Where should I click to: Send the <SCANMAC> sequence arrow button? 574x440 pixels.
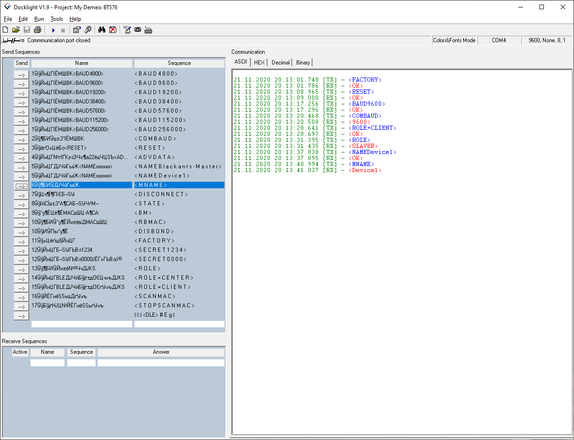coord(21,297)
